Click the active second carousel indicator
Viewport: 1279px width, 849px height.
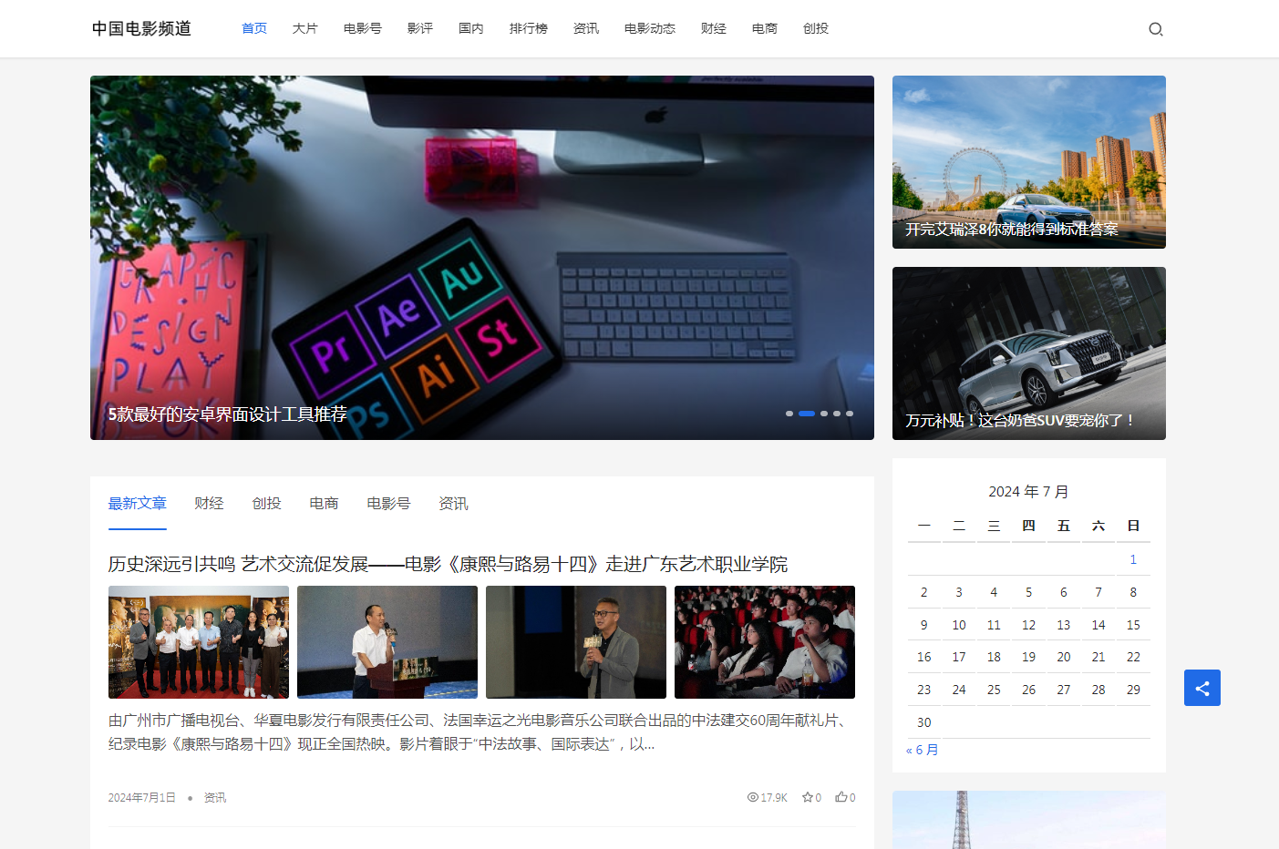pyautogui.click(x=807, y=414)
